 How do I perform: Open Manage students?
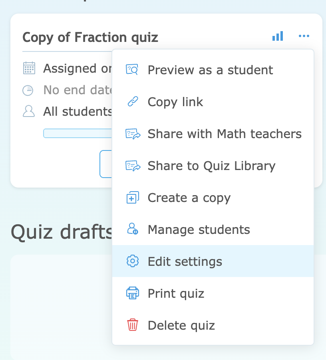point(199,229)
